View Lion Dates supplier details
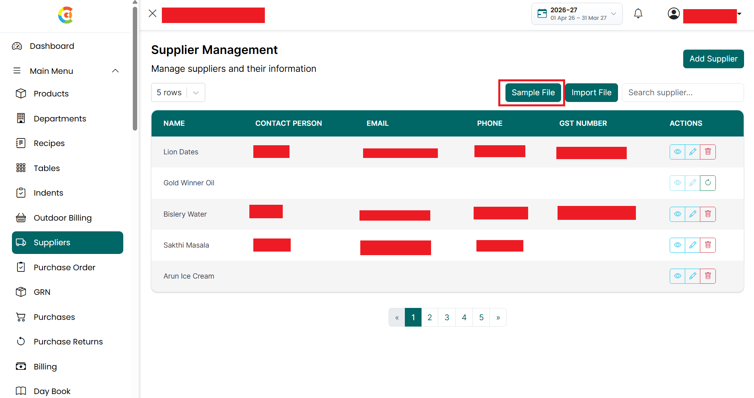Viewport: 754px width, 398px height. coord(677,152)
